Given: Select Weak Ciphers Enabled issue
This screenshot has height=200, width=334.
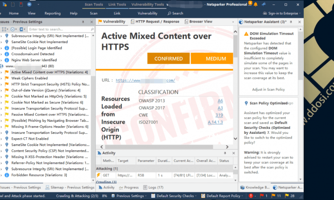Looking at the screenshot, I should pos(29,78).
